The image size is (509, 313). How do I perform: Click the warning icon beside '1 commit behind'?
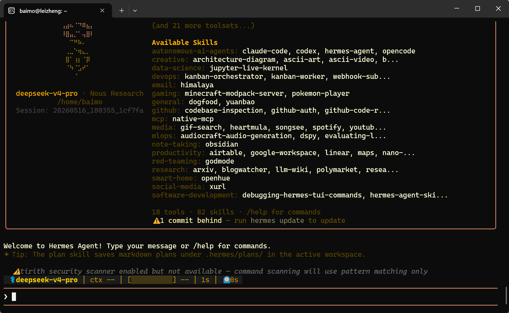pyautogui.click(x=156, y=221)
